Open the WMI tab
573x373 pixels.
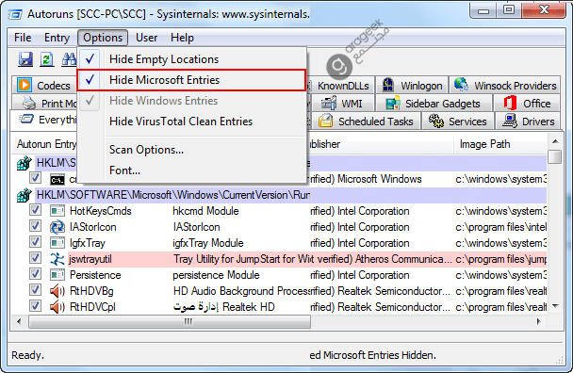pyautogui.click(x=342, y=104)
